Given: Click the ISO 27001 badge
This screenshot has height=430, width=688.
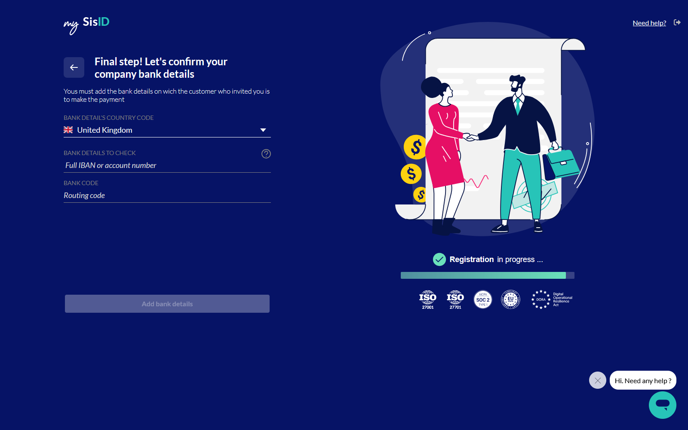Looking at the screenshot, I should click(x=428, y=299).
